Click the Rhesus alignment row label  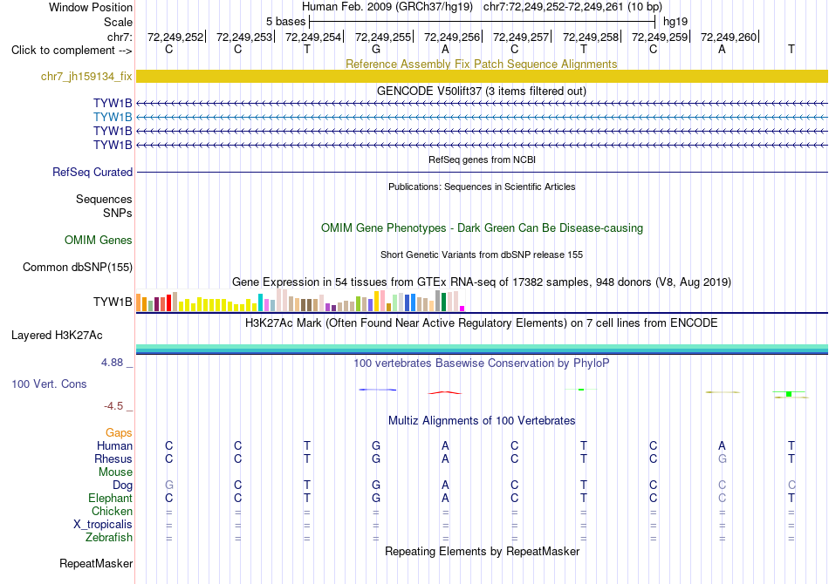pyautogui.click(x=113, y=459)
